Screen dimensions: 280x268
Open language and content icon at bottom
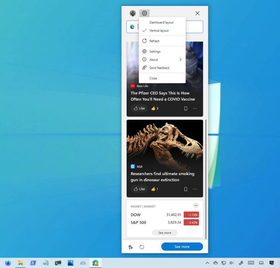click(131, 247)
